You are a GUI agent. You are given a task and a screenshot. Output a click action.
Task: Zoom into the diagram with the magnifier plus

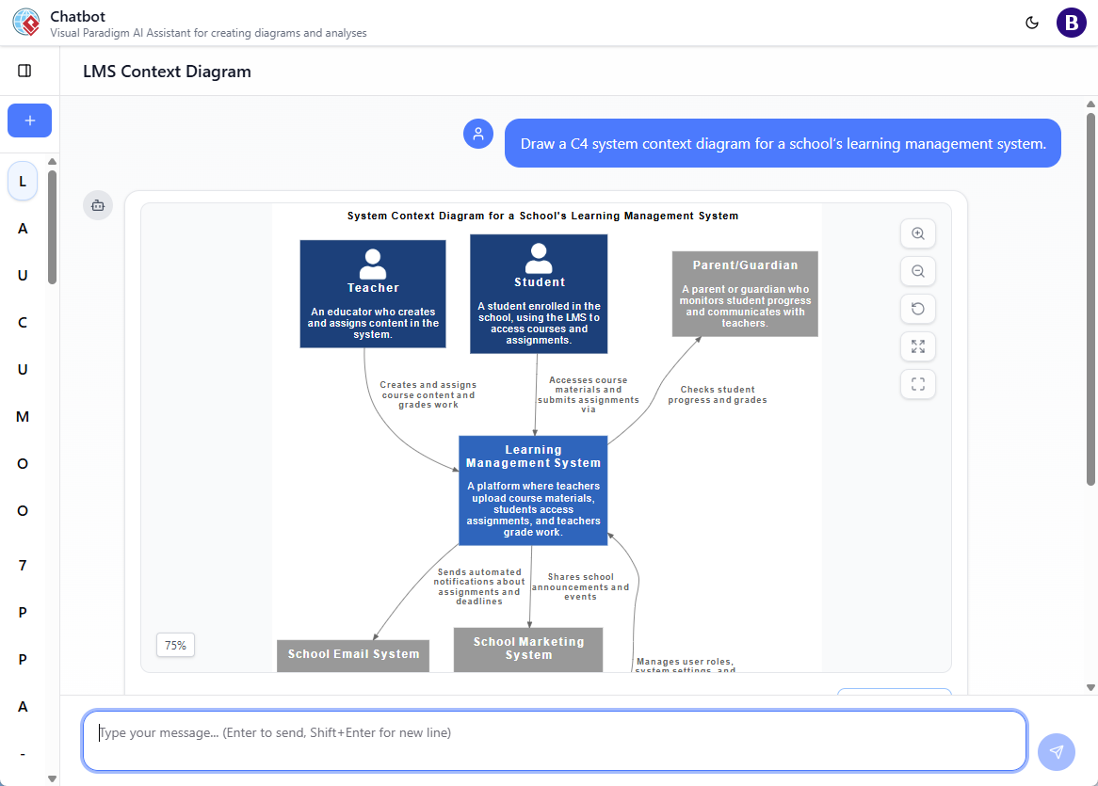click(917, 233)
